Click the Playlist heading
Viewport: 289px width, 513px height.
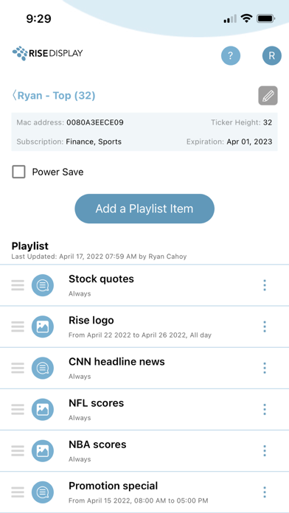click(29, 246)
